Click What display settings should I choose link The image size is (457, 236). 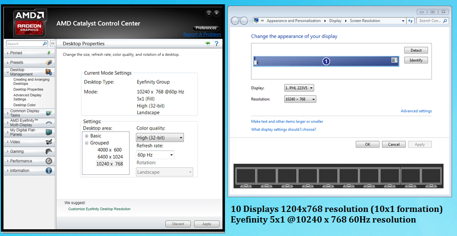tap(284, 130)
